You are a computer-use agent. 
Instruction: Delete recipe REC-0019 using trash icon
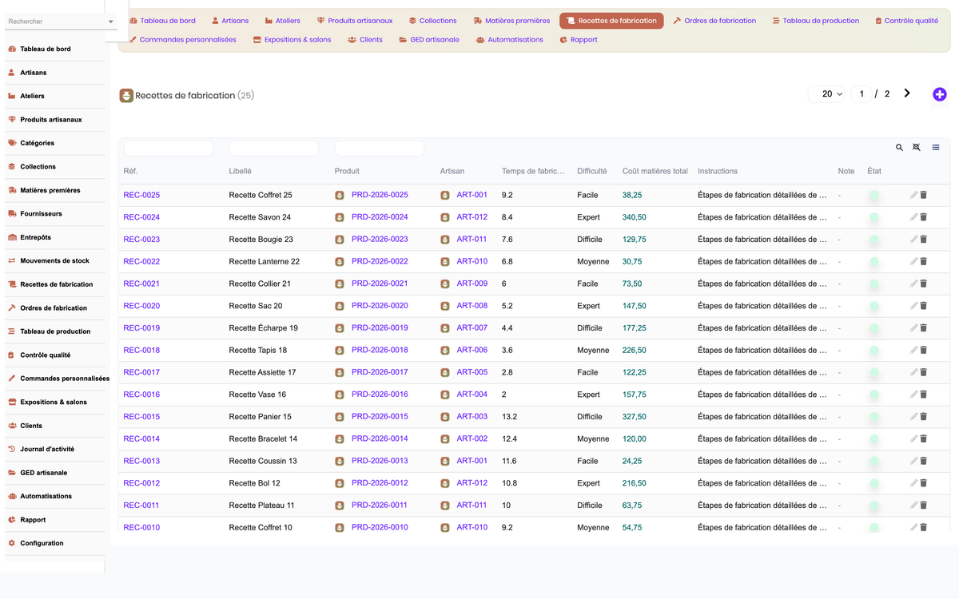point(924,328)
